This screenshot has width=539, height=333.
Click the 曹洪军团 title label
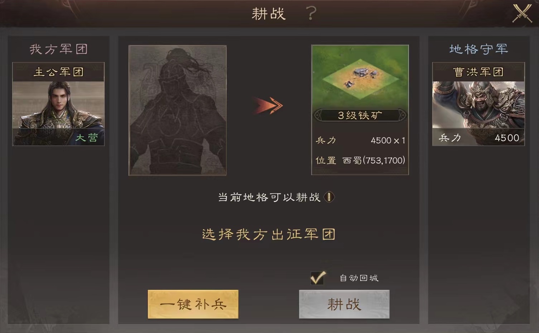pos(478,72)
